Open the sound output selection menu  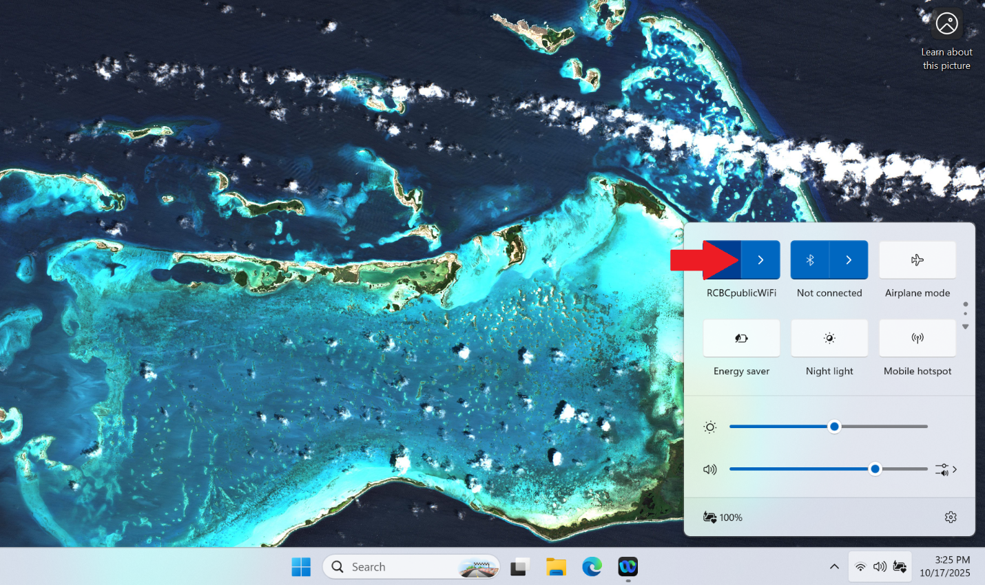tap(946, 469)
